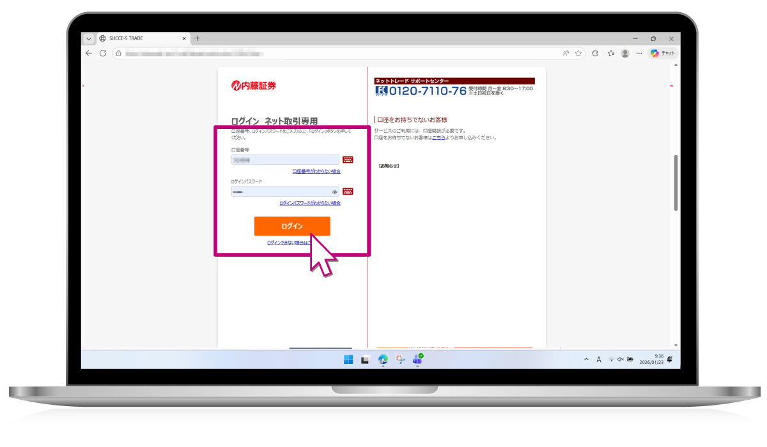This screenshot has width=767, height=447.
Task: Click the 口座番号 input field
Action: (x=285, y=160)
